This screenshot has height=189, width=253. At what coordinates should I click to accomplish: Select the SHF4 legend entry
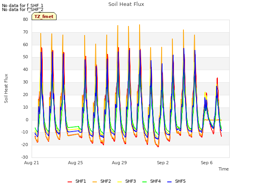[151, 181]
